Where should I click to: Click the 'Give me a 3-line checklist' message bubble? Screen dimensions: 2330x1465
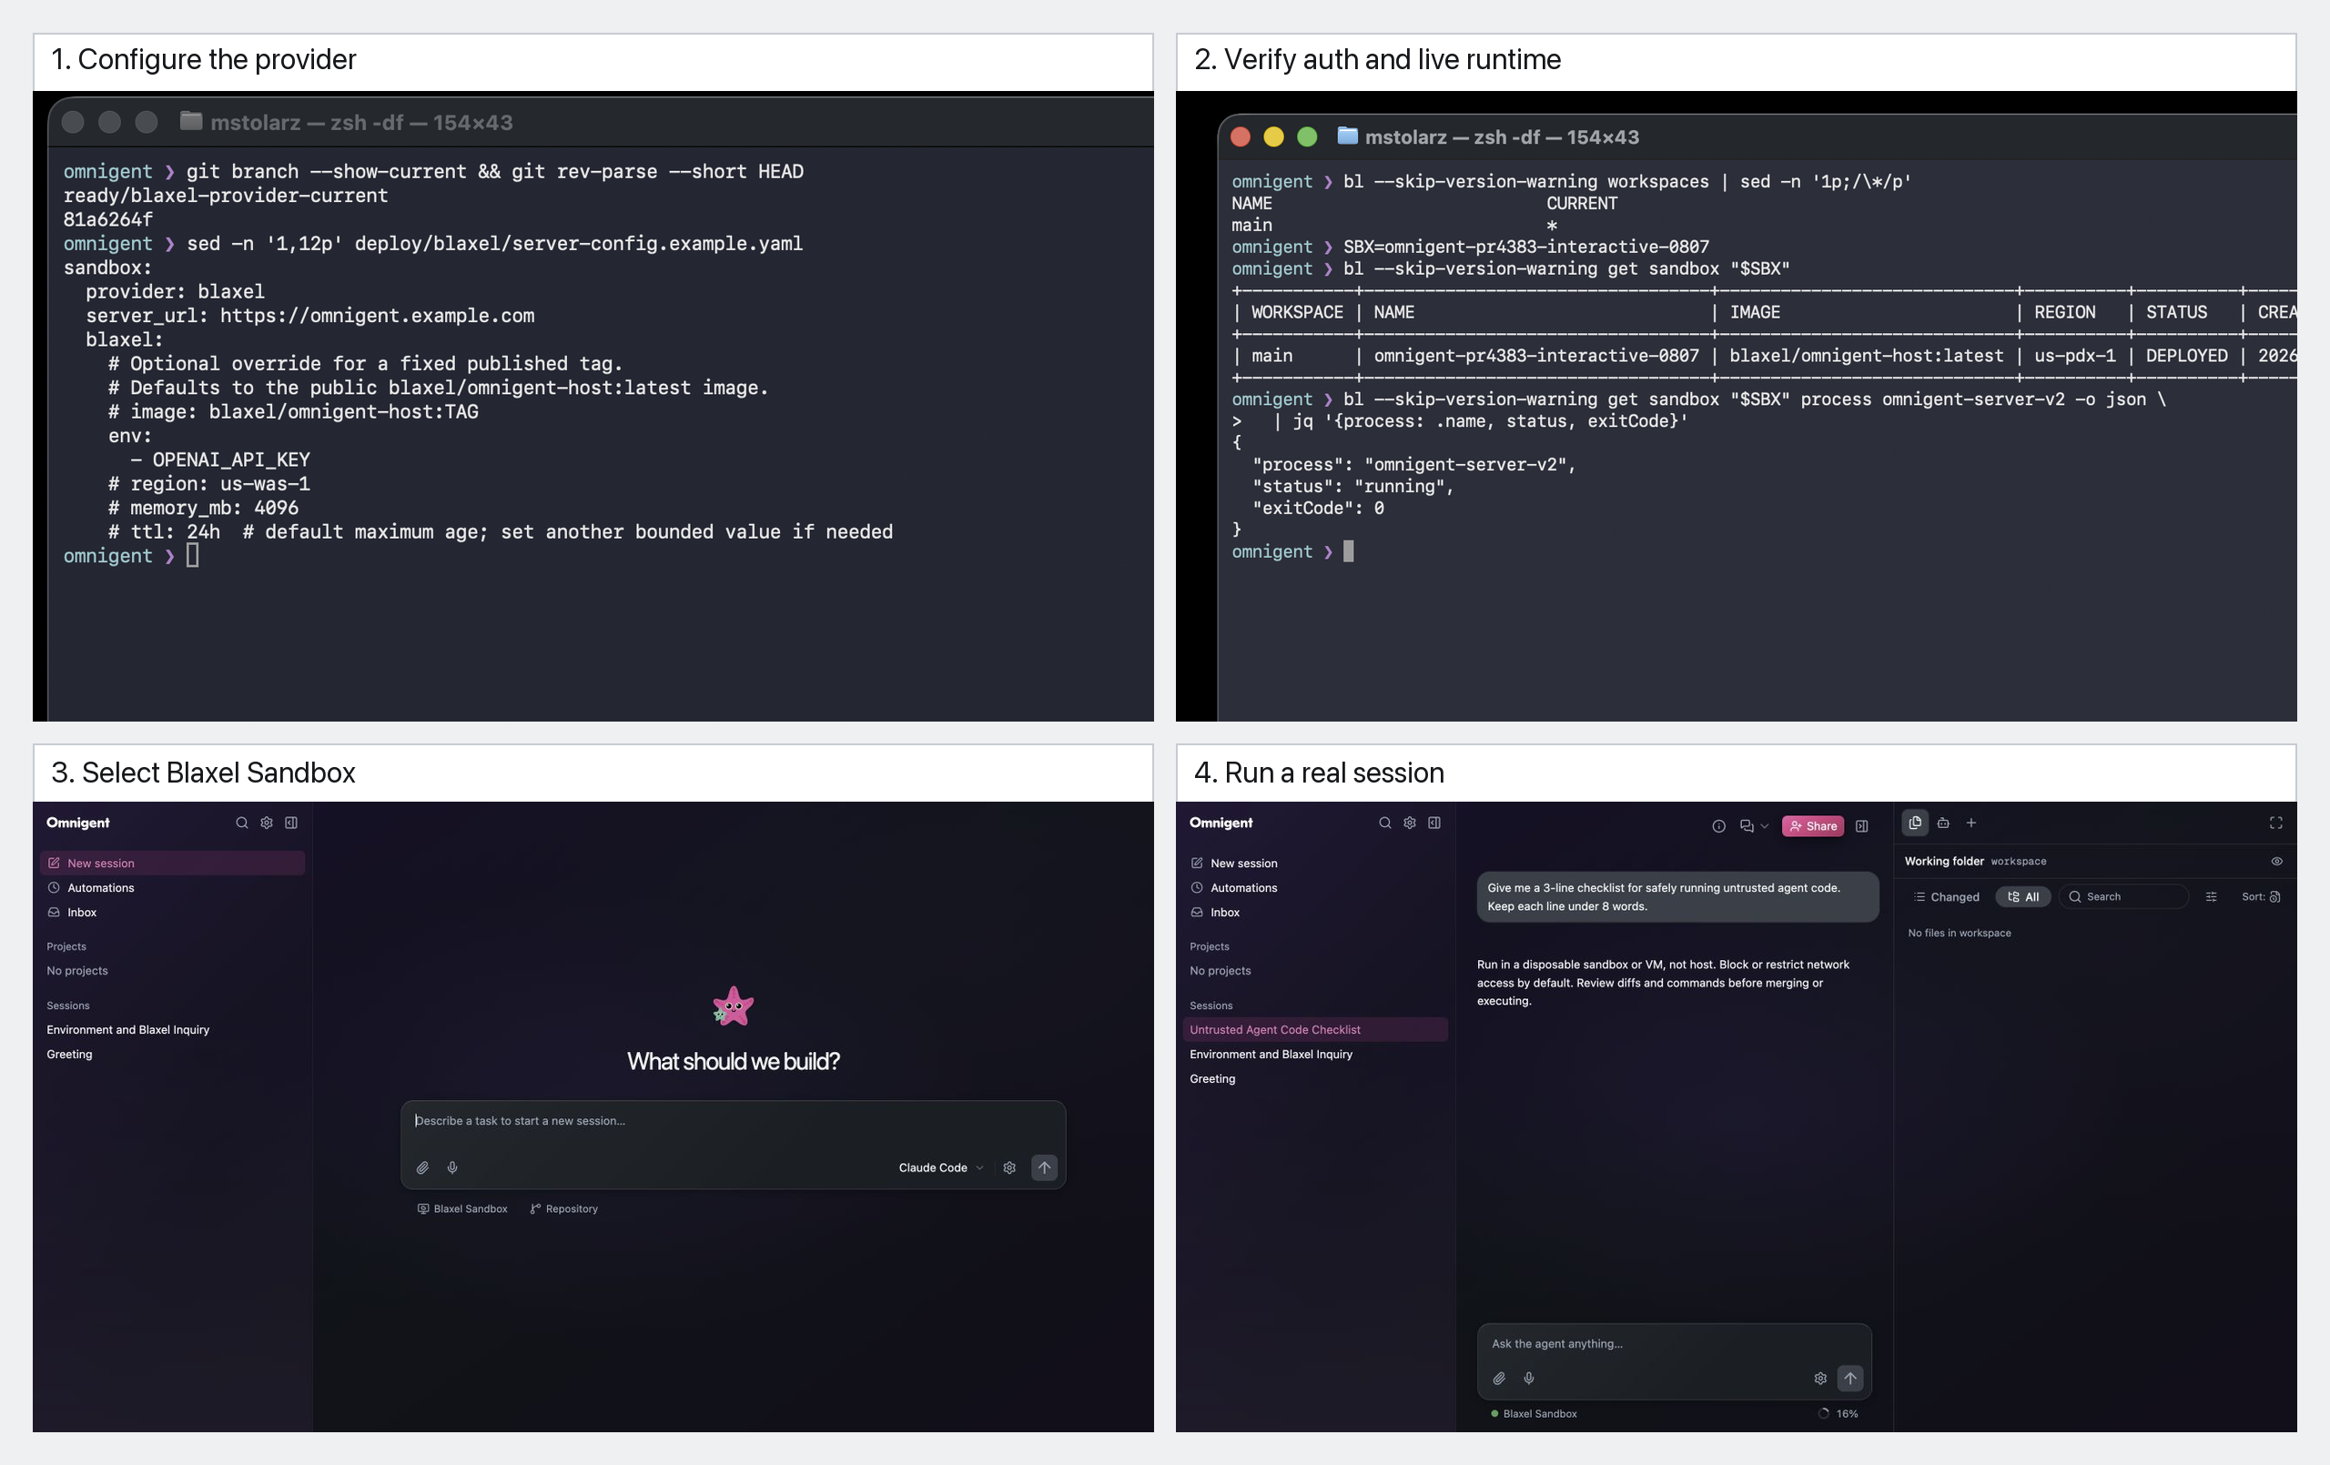(1677, 897)
